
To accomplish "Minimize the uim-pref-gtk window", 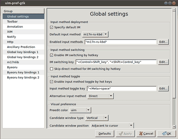I will pos(166,3).
